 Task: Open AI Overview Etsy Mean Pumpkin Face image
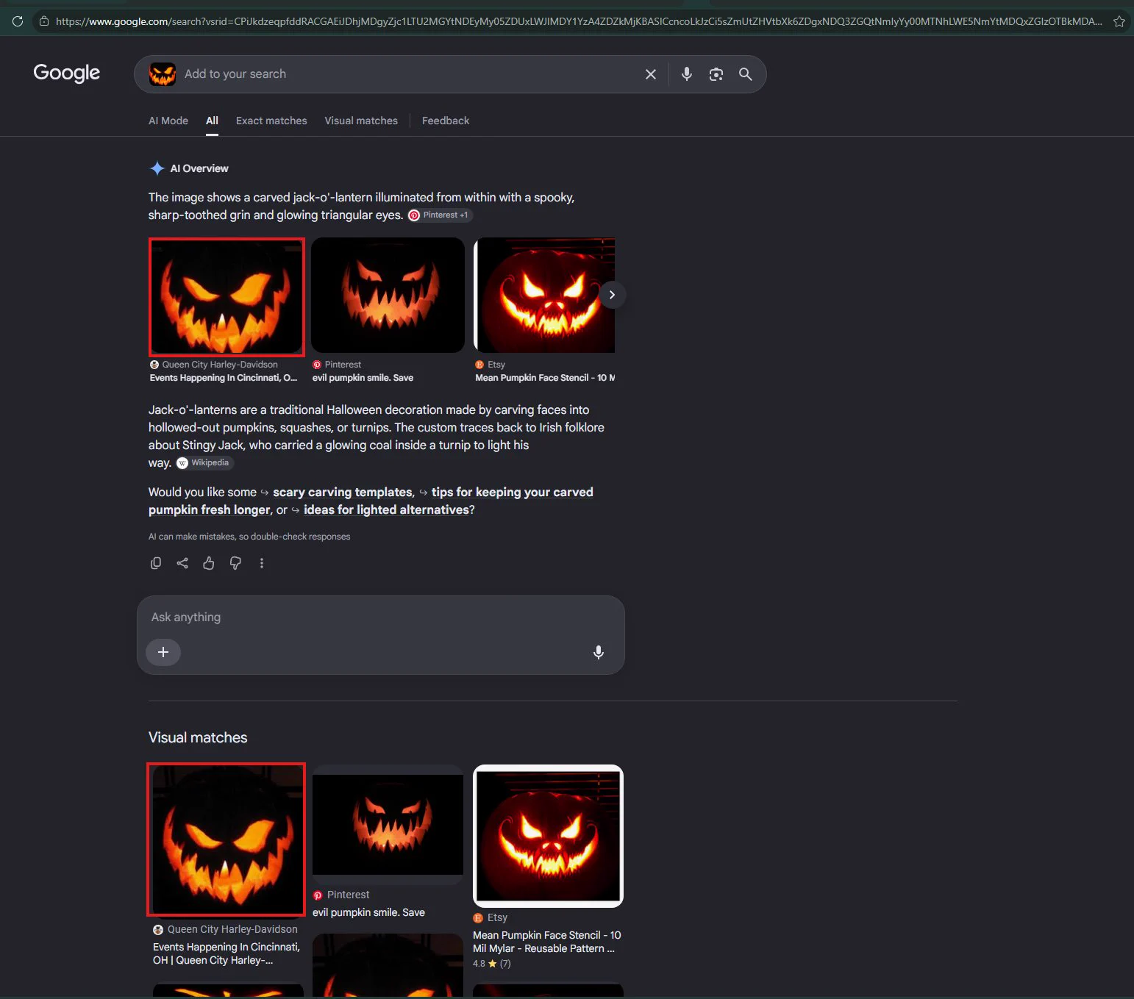[545, 295]
